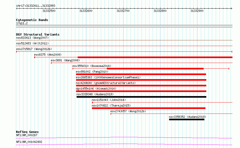Select the NF1|NM_000267 transcript label
The image size is (240, 148).
(x=27, y=135)
